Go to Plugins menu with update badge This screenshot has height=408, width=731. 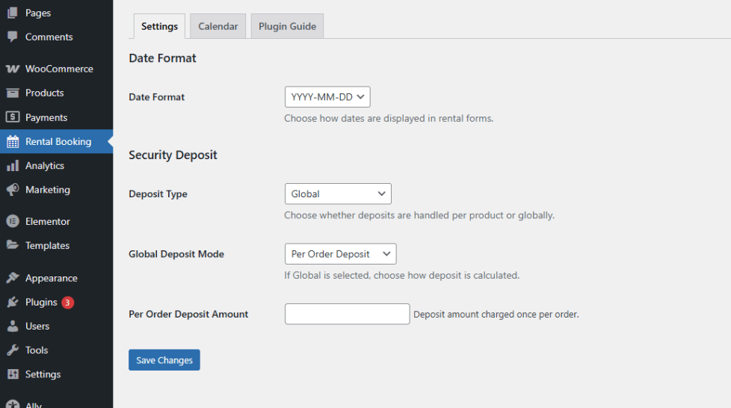41,302
